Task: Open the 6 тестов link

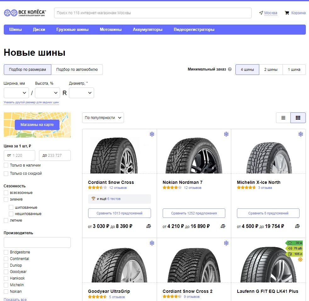Action: tap(114, 199)
